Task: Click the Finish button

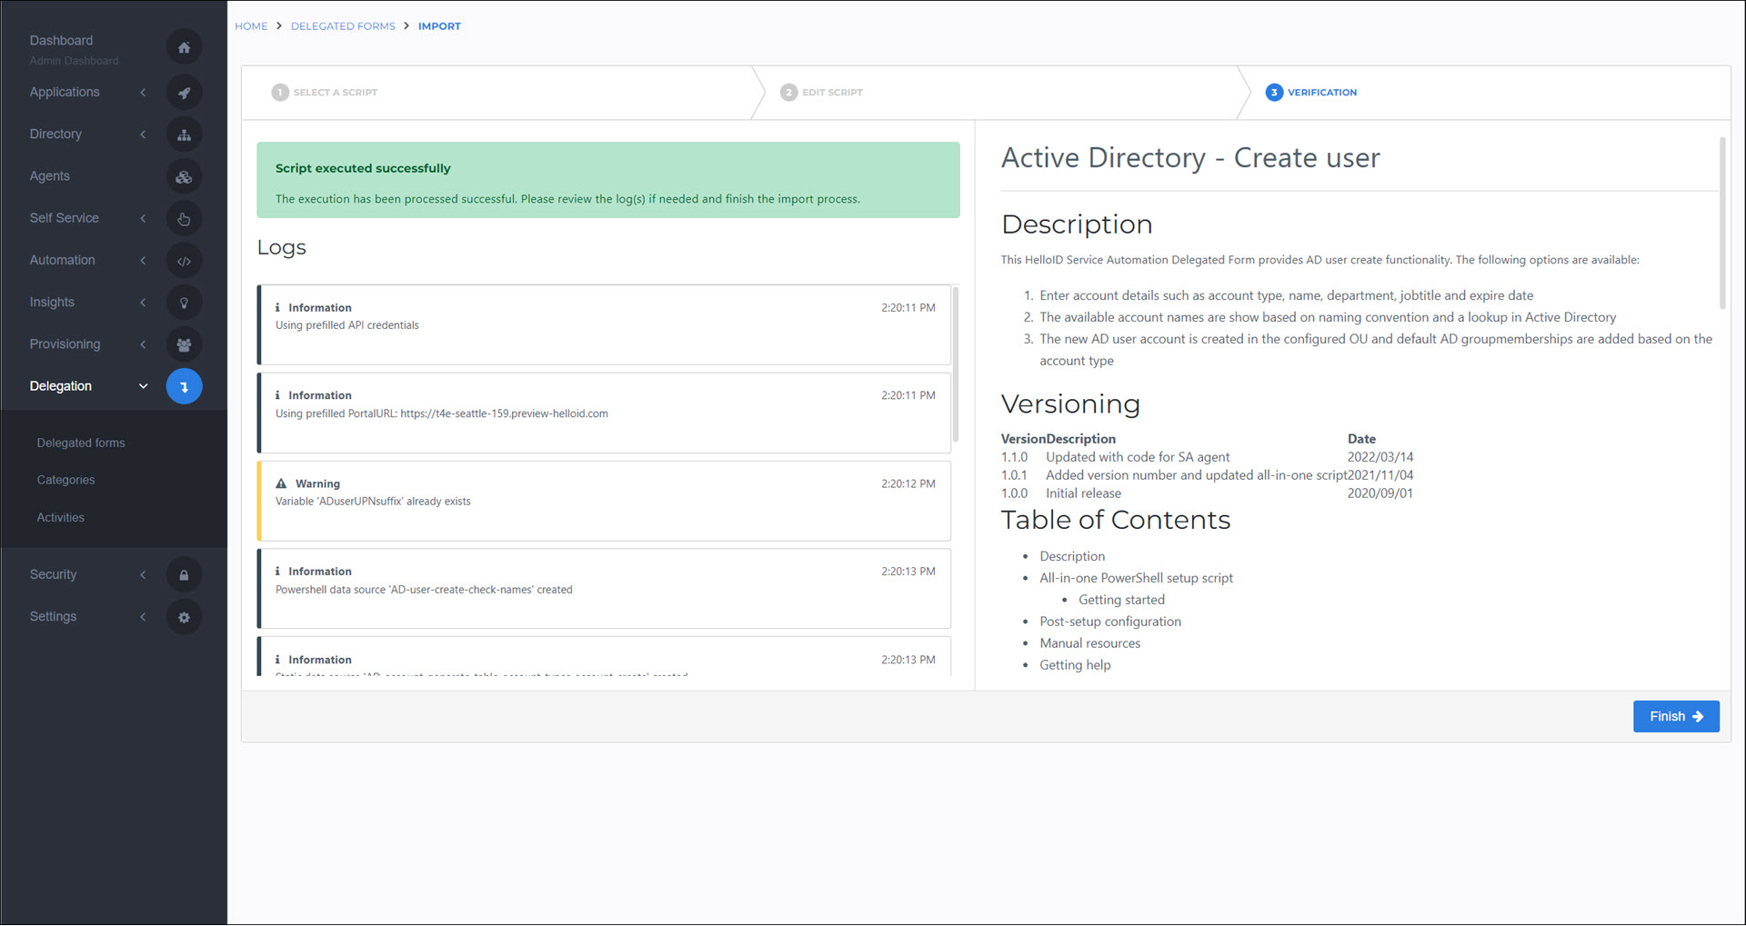Action: click(x=1675, y=716)
